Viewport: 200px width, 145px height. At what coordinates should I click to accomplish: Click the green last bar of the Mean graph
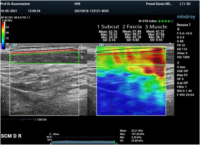[x=114, y=142]
